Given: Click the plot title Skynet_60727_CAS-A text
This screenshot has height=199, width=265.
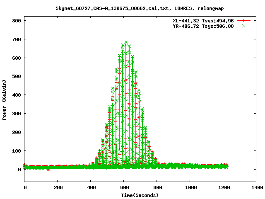Looking at the screenshot, I should (x=140, y=8).
